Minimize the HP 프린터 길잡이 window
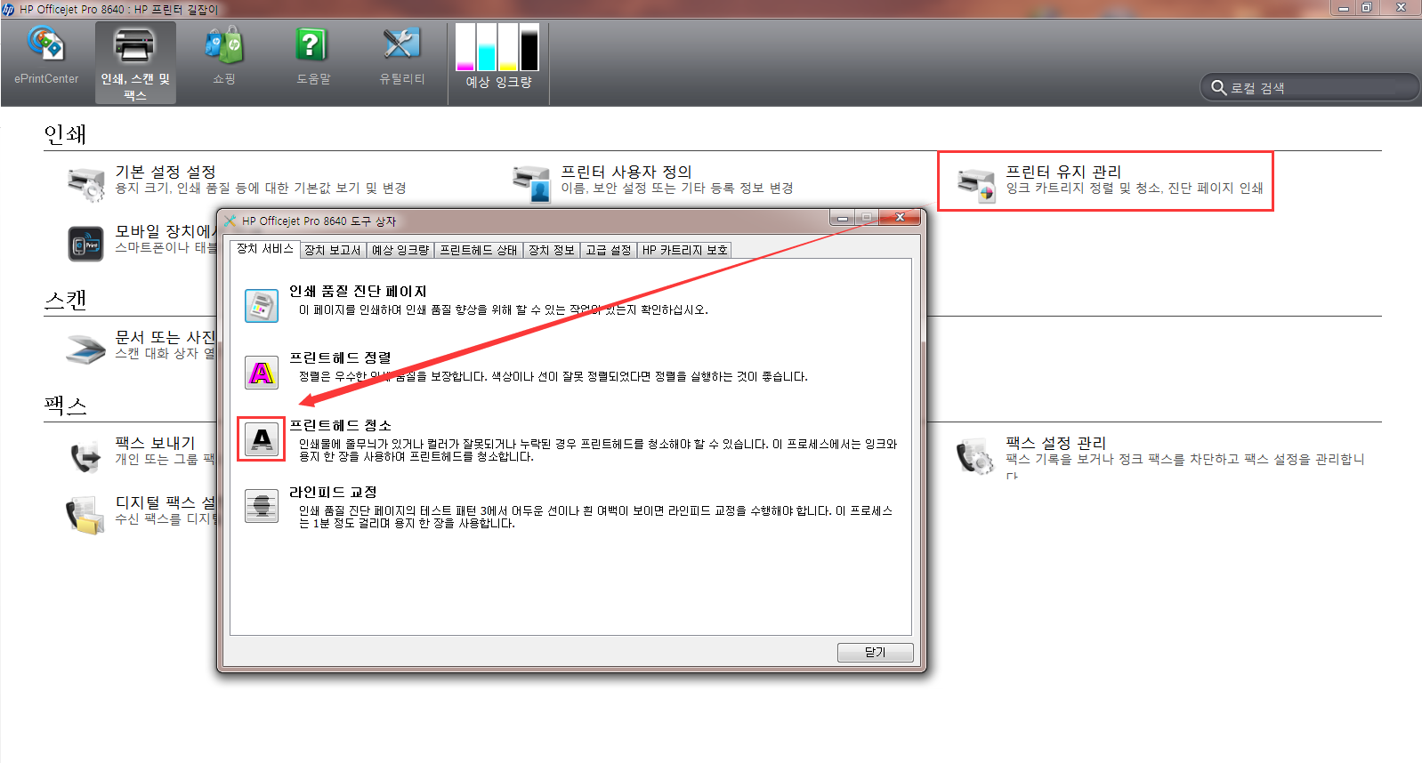This screenshot has width=1422, height=763. click(1343, 8)
